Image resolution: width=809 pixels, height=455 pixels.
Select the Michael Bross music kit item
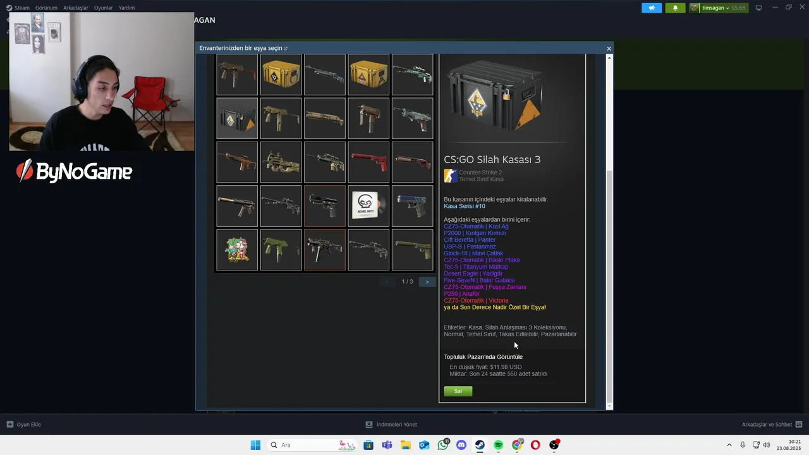pyautogui.click(x=368, y=206)
